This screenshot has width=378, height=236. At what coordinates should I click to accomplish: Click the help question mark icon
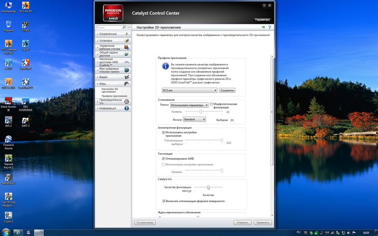pos(270,28)
